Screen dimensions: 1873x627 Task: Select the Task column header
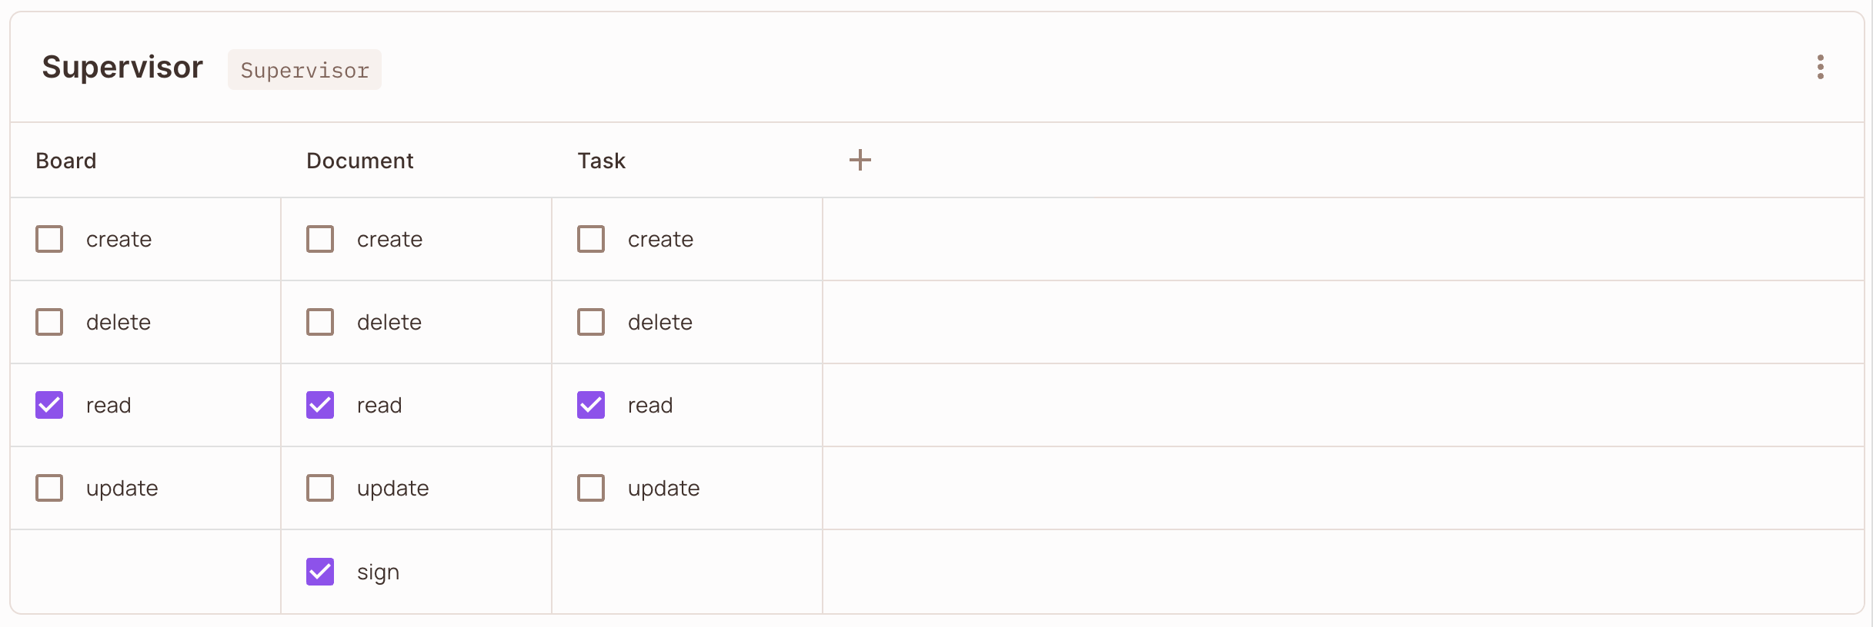tap(602, 161)
